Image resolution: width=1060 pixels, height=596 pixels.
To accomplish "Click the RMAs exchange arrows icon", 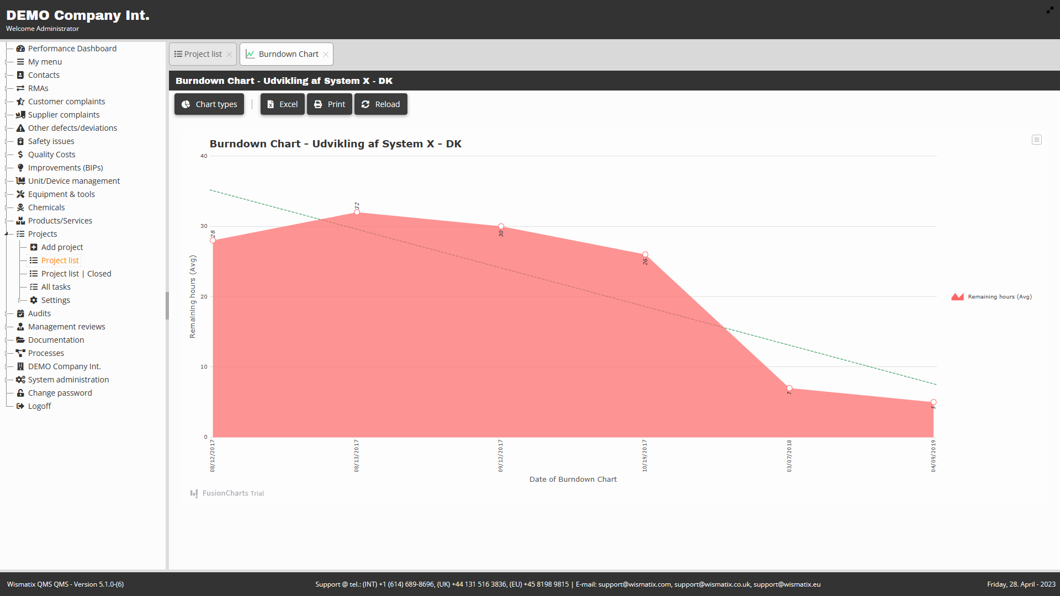I will (20, 88).
